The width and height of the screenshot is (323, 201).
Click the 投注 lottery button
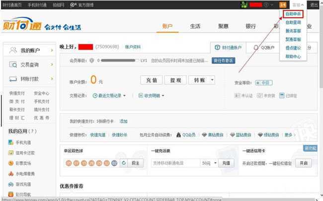coord(135,163)
